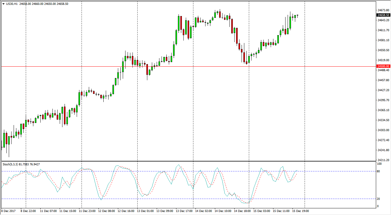Click the 11 Dec 23:00 time label

(87, 211)
